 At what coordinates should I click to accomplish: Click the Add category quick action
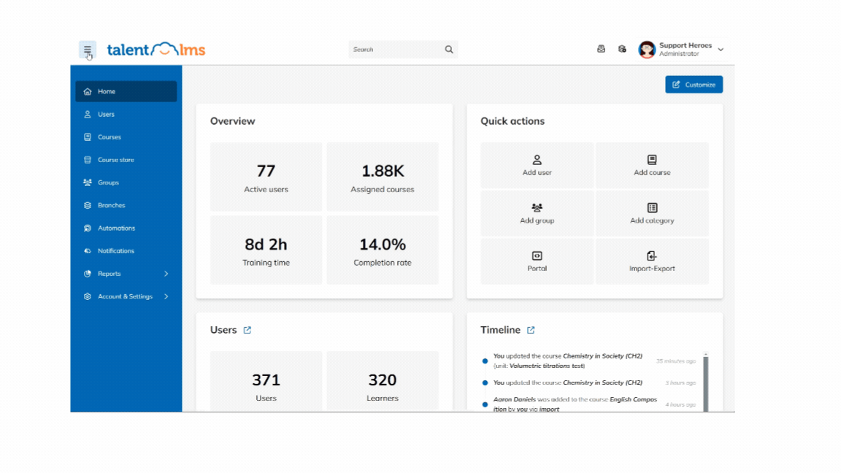pos(652,213)
